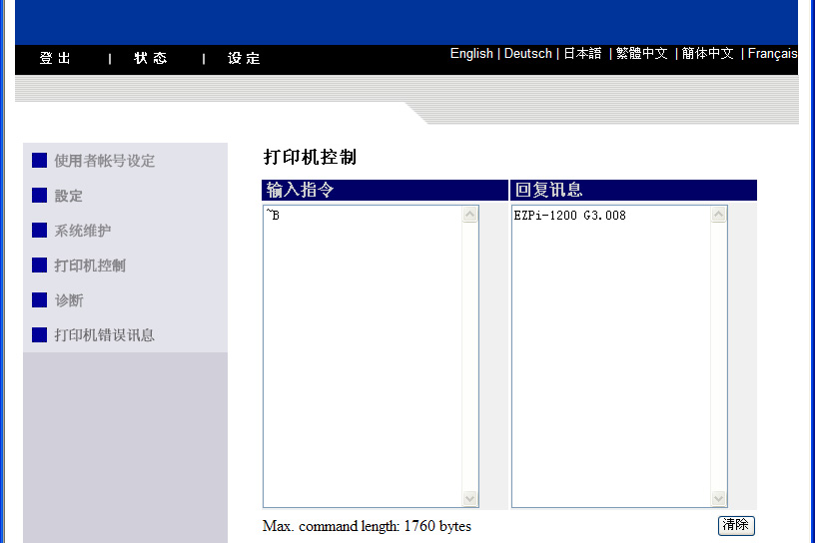Switch language to 日本語
The width and height of the screenshot is (815, 543).
pyautogui.click(x=582, y=54)
